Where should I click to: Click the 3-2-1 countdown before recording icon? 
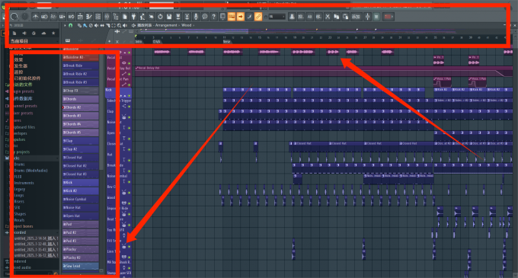(x=53, y=17)
